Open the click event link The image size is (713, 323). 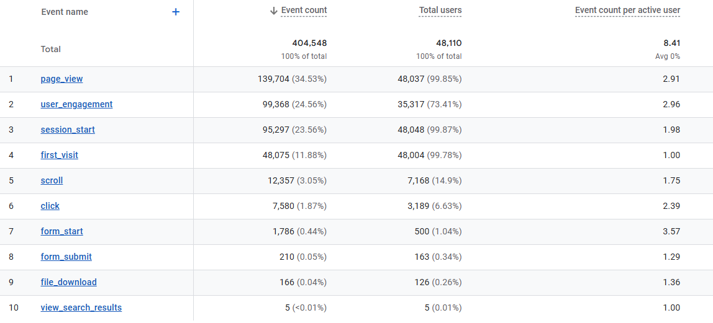click(x=50, y=206)
